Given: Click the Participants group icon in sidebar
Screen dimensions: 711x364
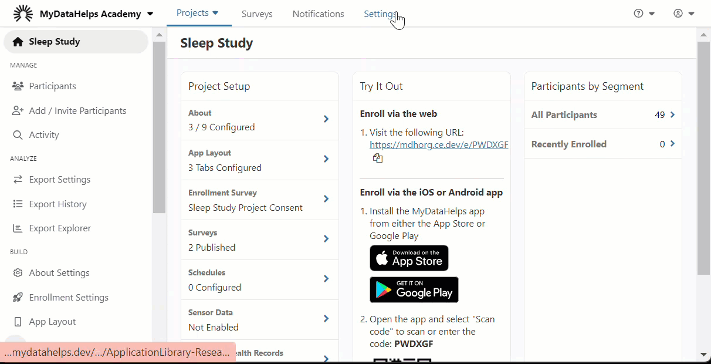Looking at the screenshot, I should pos(18,86).
